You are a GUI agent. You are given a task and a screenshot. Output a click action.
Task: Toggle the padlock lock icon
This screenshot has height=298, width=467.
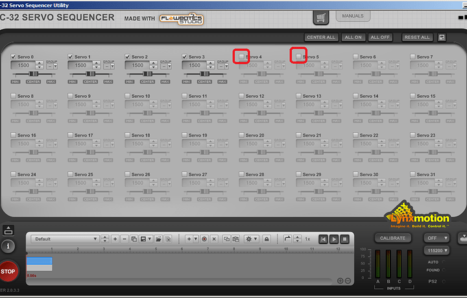(x=267, y=239)
